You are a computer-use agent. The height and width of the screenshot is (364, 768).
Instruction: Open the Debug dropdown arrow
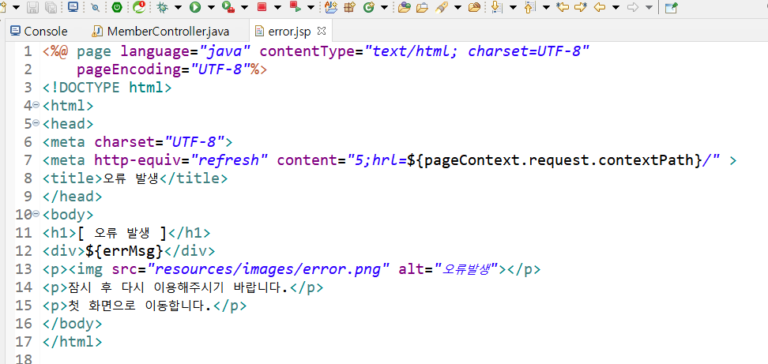178,7
